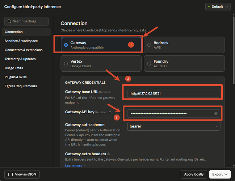This screenshot has height=181, width=235.
Task: Open the Default profile dropdown
Action: point(218,7)
